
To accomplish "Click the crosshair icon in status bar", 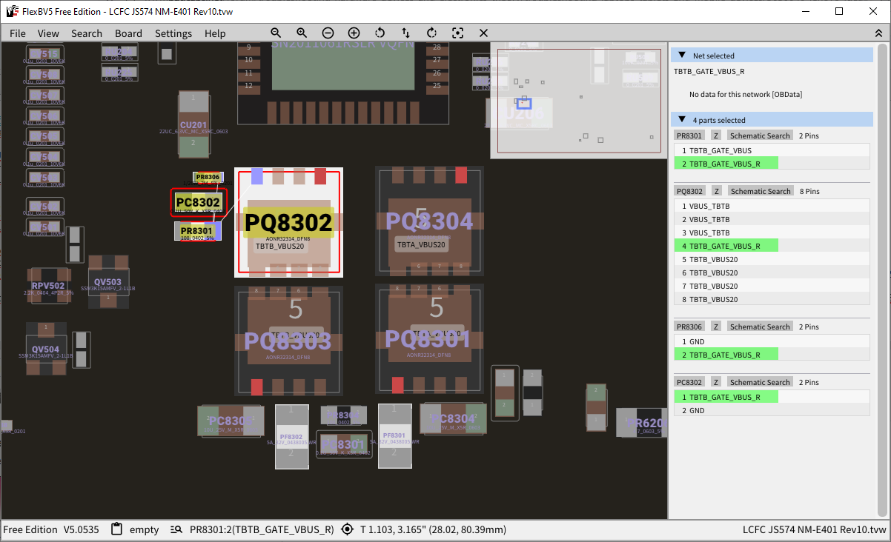I will tap(348, 529).
